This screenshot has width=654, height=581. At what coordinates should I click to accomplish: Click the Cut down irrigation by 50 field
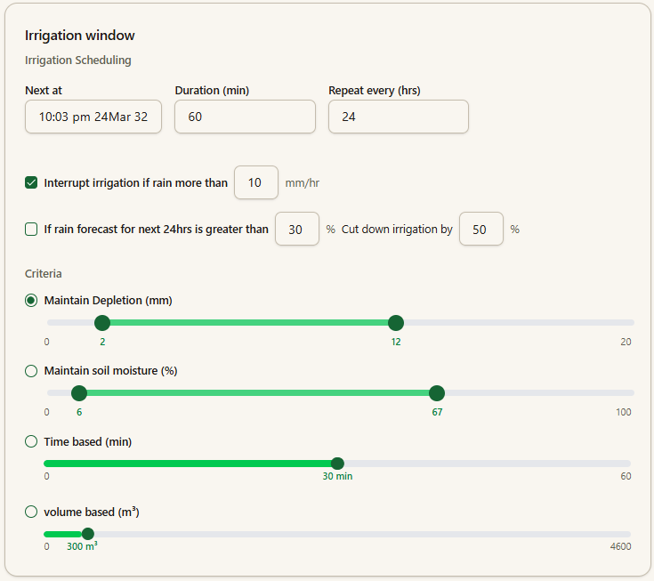pos(480,230)
